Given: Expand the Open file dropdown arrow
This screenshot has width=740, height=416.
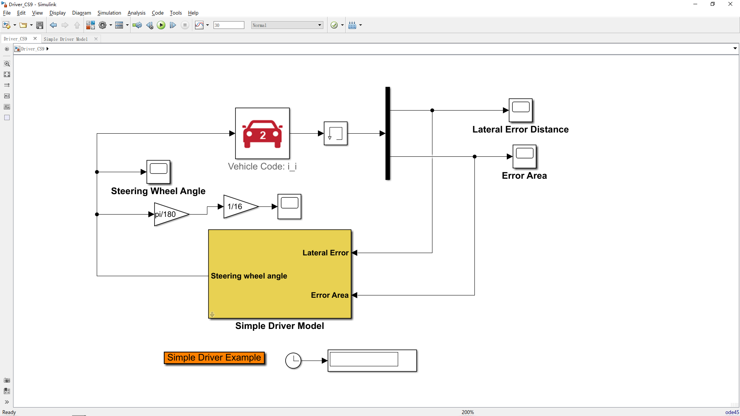Looking at the screenshot, I should [x=30, y=25].
